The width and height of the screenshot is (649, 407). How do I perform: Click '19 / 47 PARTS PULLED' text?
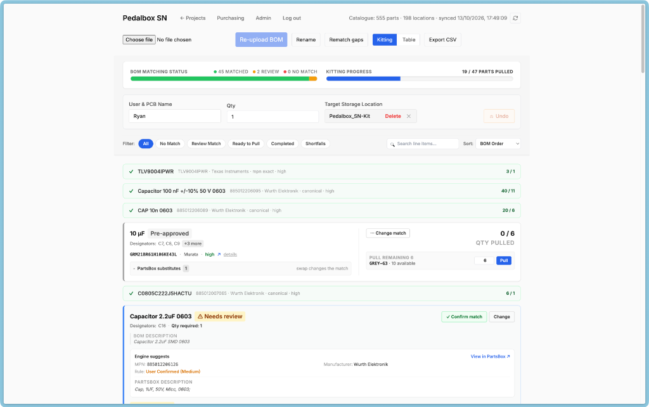[487, 72]
